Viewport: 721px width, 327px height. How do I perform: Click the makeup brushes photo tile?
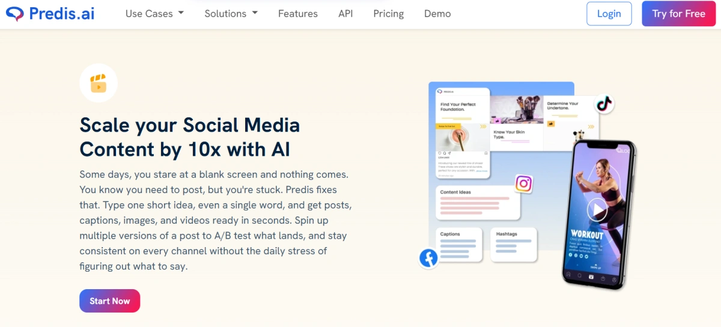tap(517, 110)
